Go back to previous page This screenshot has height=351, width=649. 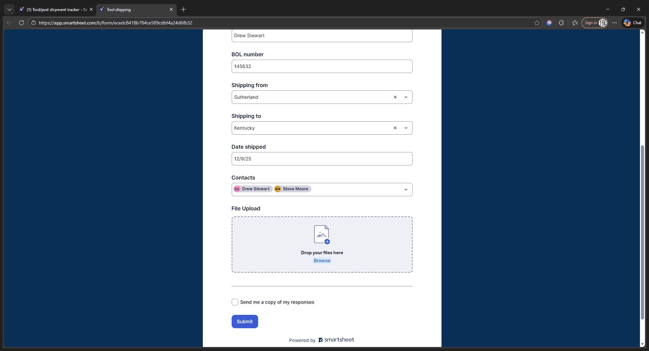point(9,23)
